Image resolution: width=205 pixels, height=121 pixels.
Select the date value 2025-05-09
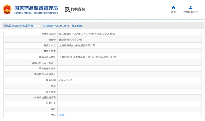click(x=66, y=80)
